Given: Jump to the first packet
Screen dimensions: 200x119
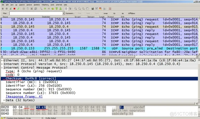Looking at the screenshot, I should click(x=57, y=9).
